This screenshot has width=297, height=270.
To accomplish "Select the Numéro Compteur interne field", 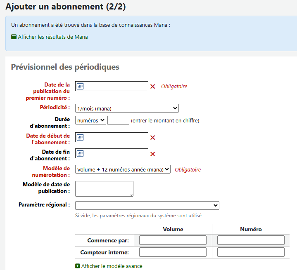I will [251, 252].
